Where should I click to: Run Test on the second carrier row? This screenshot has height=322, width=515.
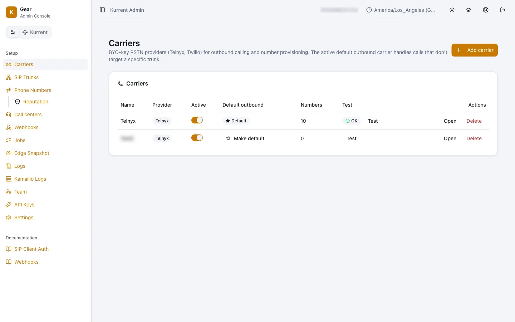[352, 138]
